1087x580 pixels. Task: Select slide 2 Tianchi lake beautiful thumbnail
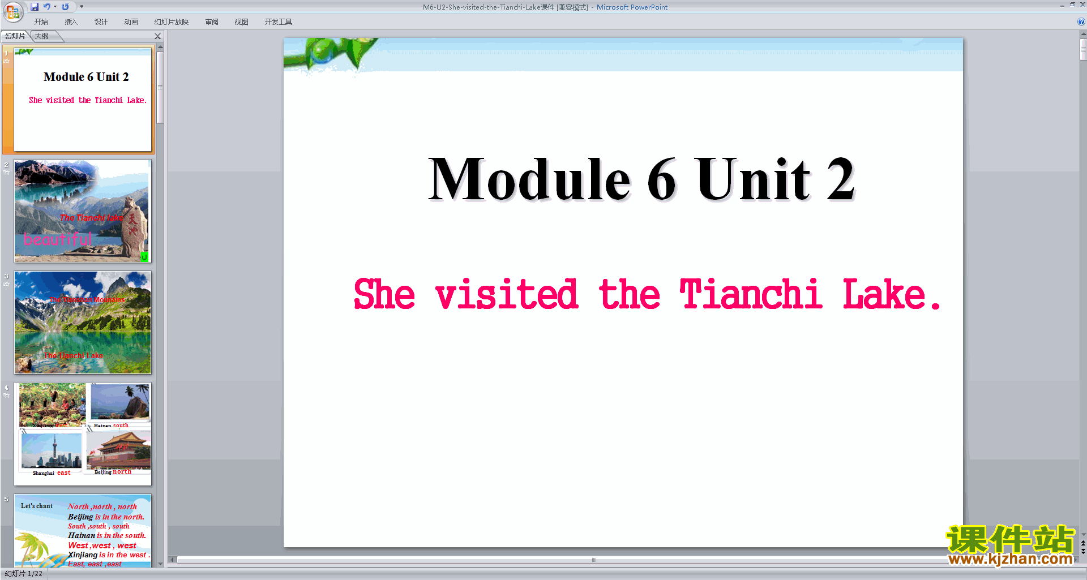pyautogui.click(x=83, y=210)
